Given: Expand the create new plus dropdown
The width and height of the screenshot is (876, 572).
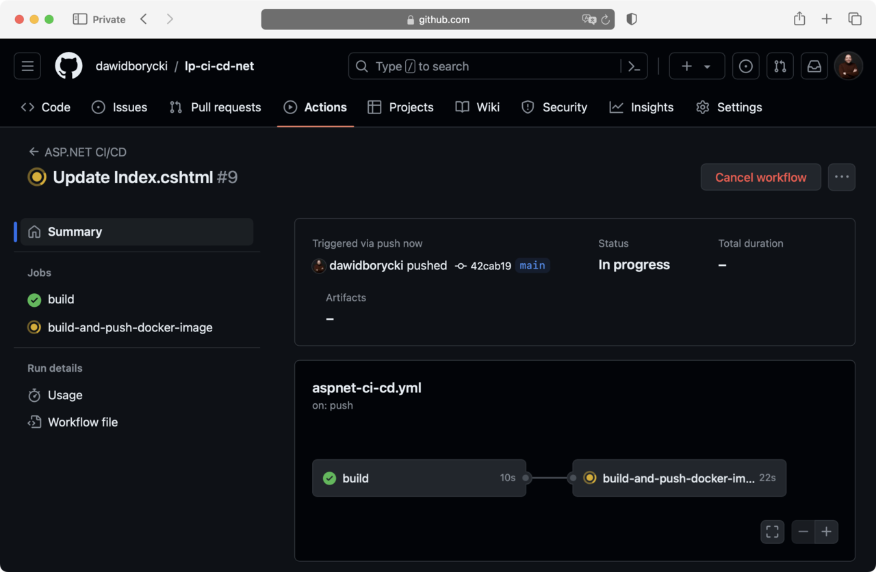Looking at the screenshot, I should (697, 66).
